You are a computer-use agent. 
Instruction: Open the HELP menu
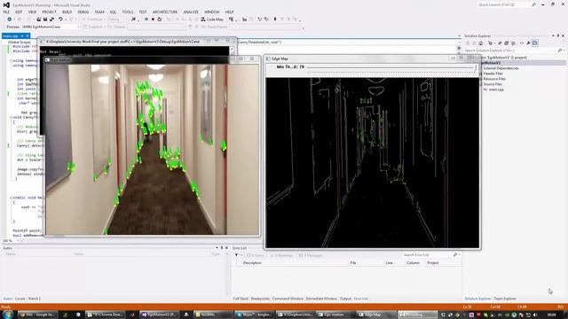pyautogui.click(x=229, y=12)
